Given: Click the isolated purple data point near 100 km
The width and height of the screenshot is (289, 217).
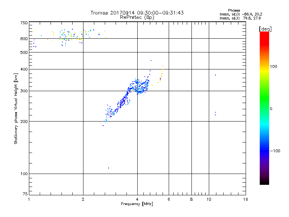Looking at the screenshot, I should coord(109,168).
